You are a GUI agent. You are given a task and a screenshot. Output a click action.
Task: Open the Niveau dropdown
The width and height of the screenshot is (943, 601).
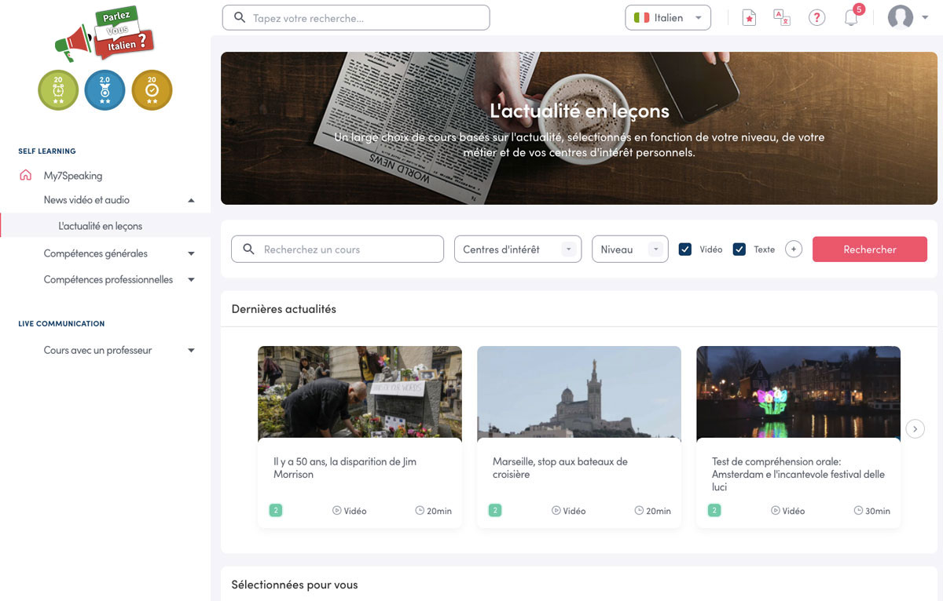(629, 250)
